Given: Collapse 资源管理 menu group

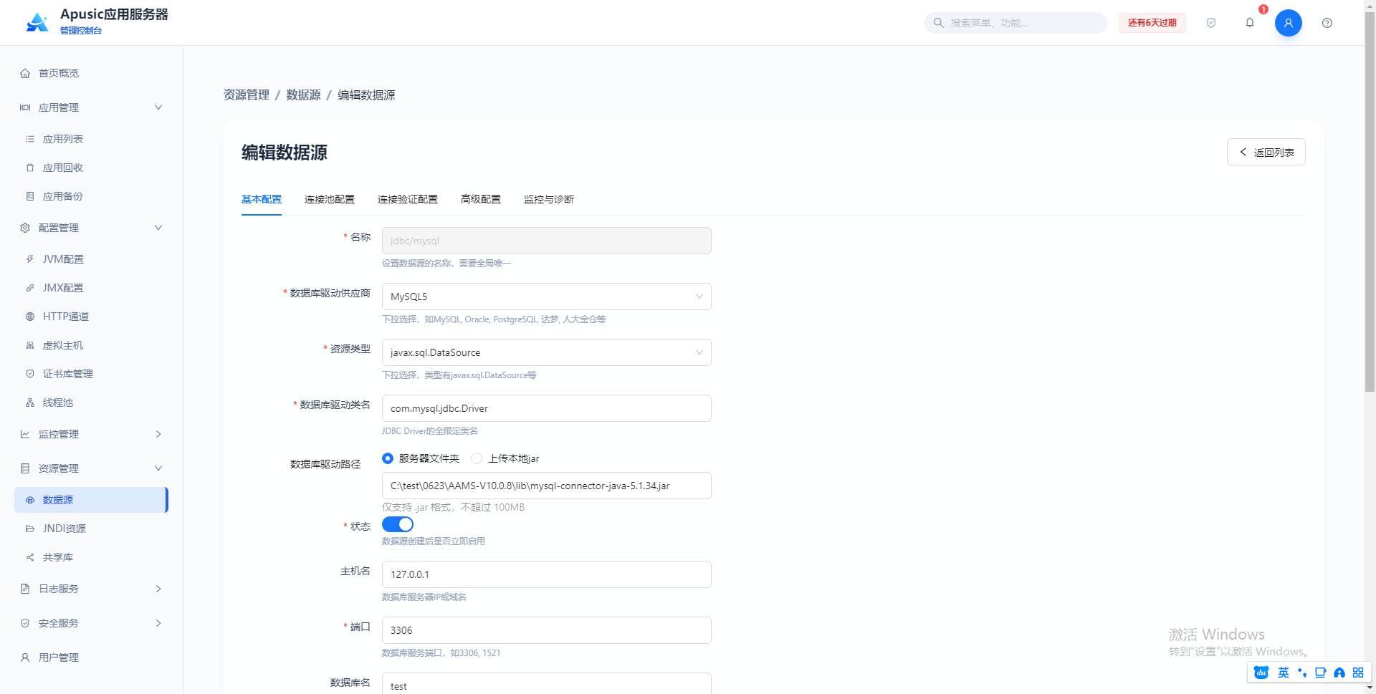Looking at the screenshot, I should pos(92,468).
